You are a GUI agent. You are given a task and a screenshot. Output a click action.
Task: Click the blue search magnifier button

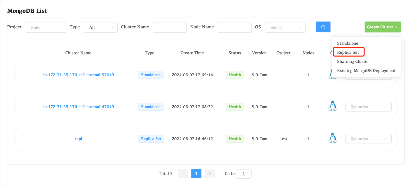pos(323,27)
